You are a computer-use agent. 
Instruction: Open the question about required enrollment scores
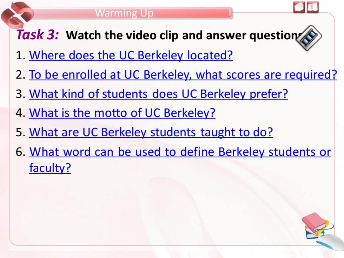[183, 74]
